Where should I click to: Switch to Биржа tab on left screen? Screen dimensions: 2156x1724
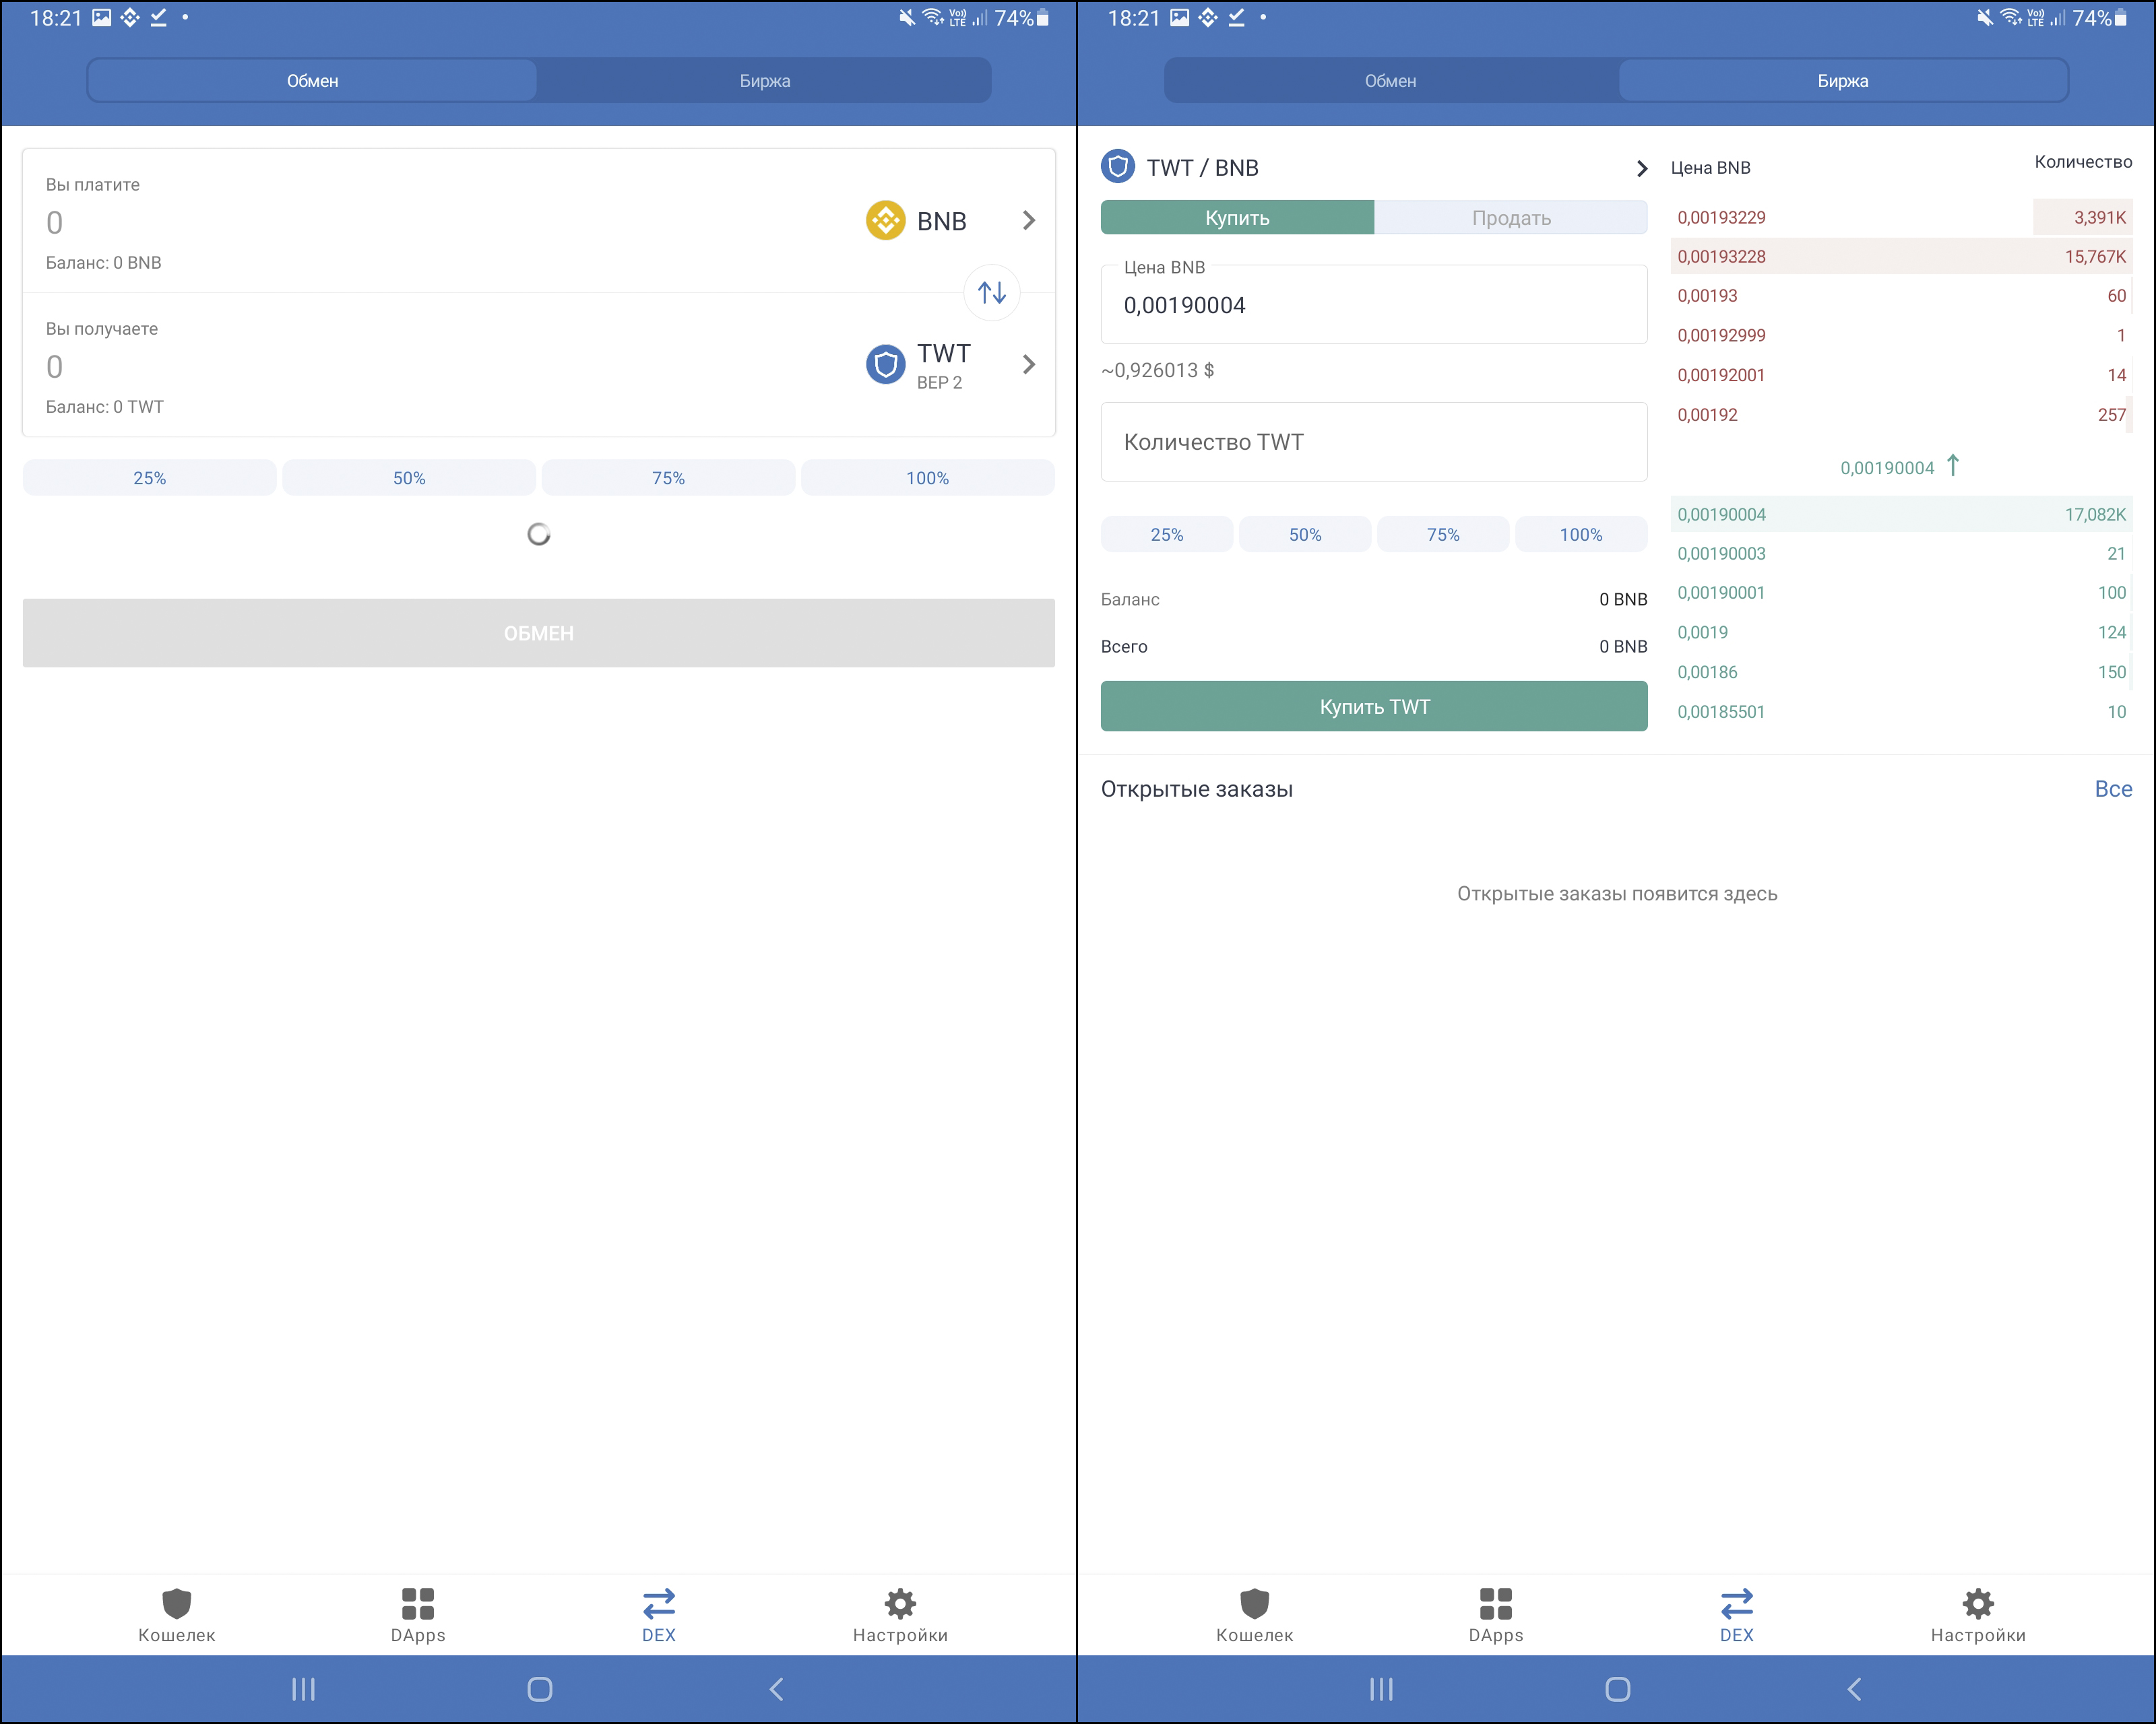(765, 80)
